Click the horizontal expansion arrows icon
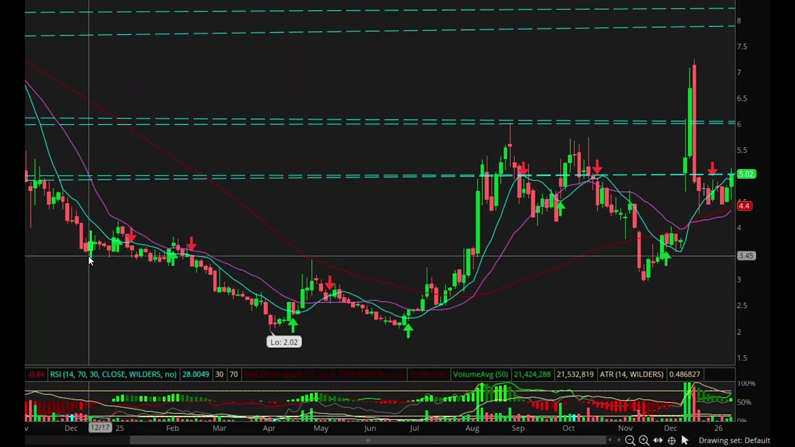 click(658, 440)
